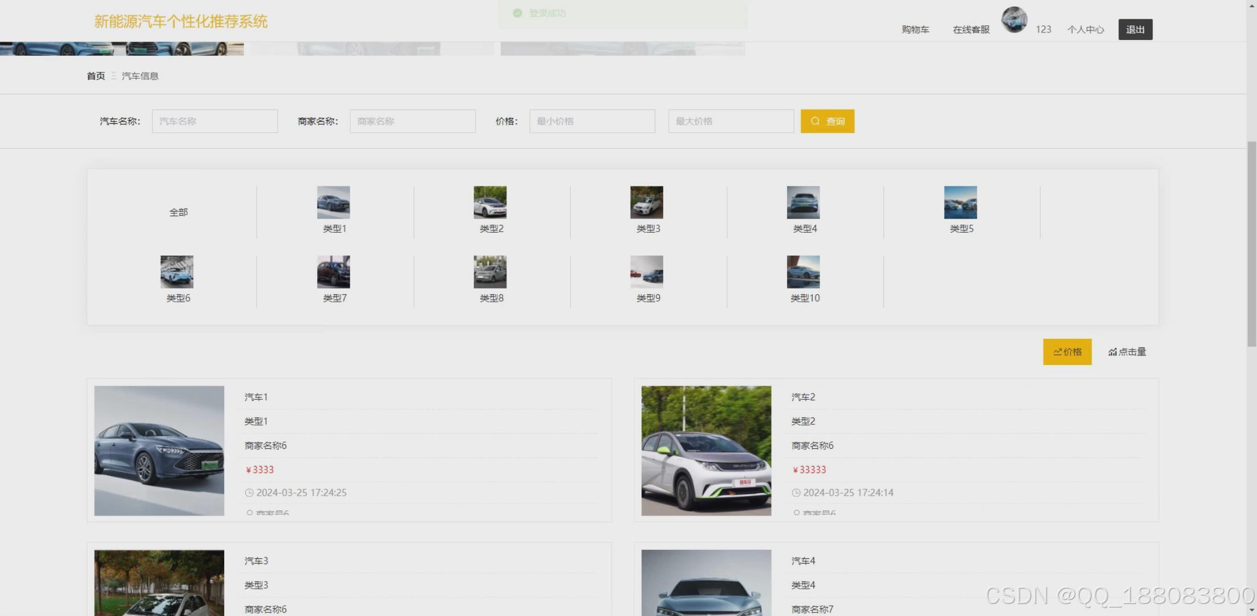Select the 全部 category filter
Screen dimensions: 1257x616
pos(178,212)
